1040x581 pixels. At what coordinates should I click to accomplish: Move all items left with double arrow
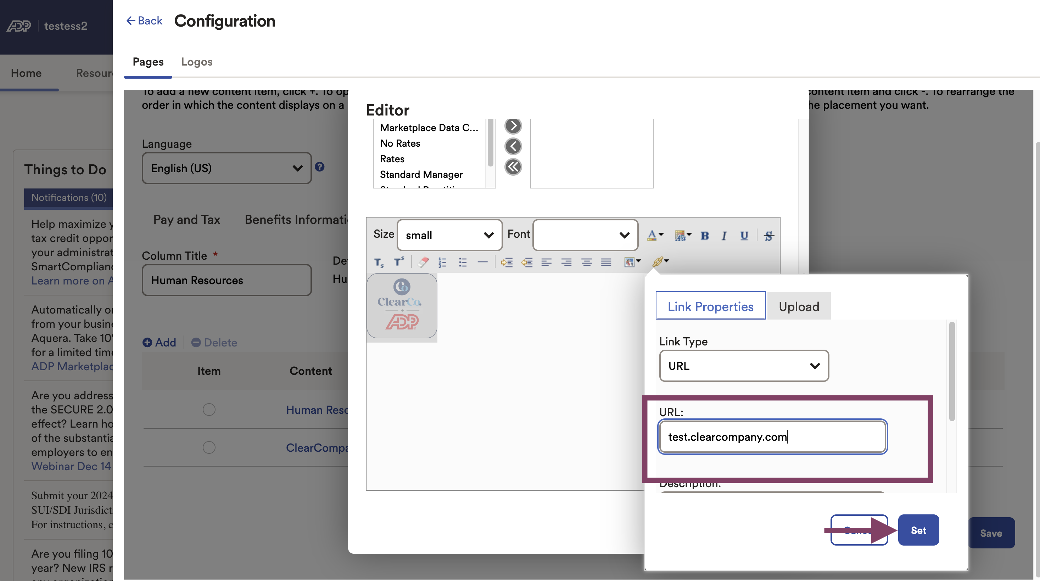[513, 167]
